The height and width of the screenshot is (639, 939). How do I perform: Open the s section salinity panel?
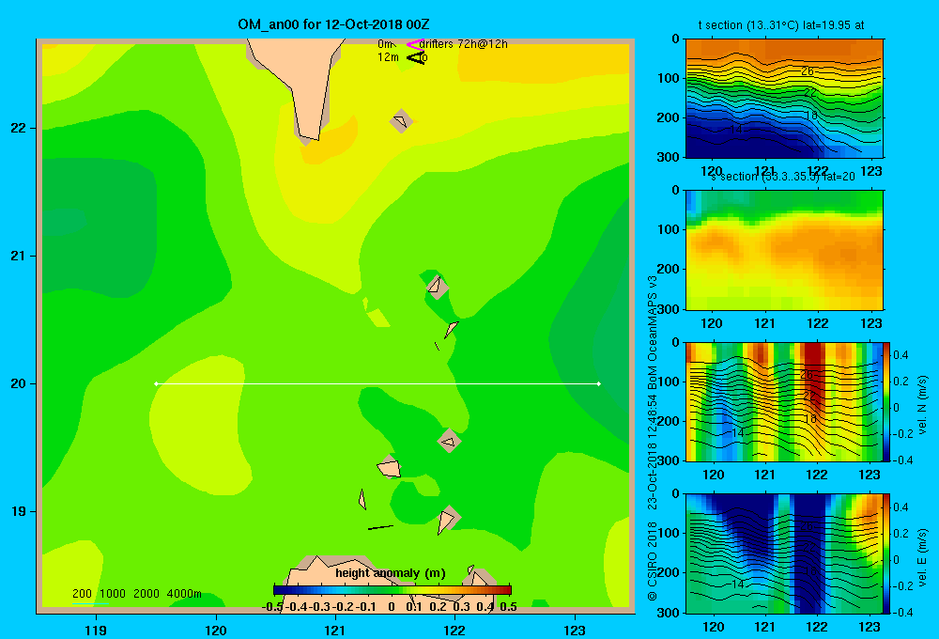(784, 250)
